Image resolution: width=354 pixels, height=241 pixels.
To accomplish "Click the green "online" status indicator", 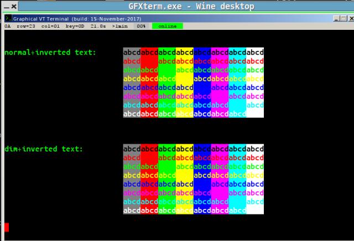I will 167,26.
